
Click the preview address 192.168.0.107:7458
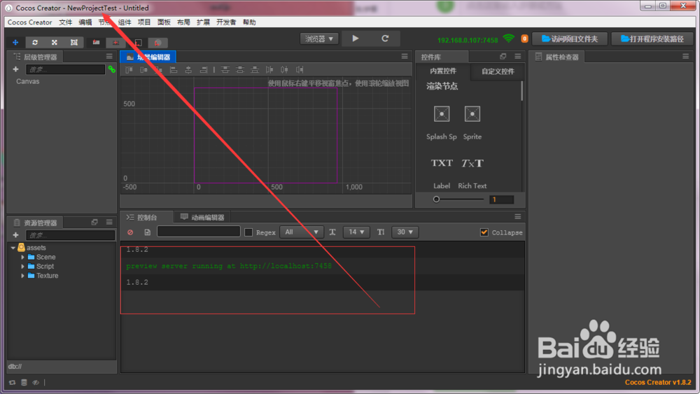[468, 40]
